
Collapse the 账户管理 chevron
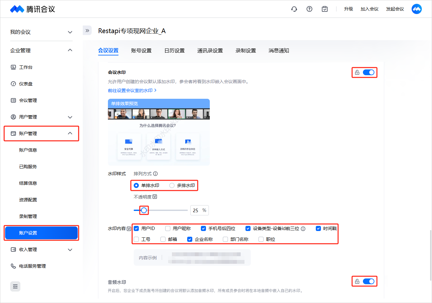tap(70, 133)
